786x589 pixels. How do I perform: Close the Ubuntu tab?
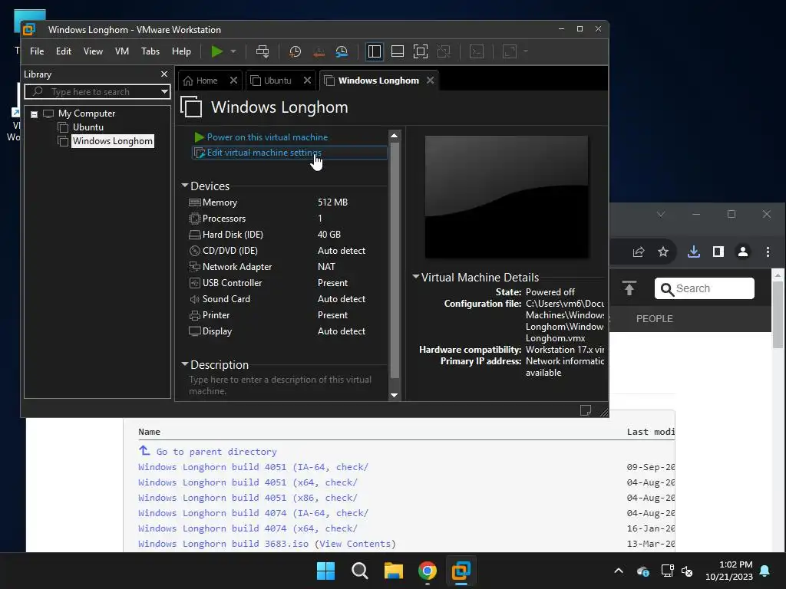[x=307, y=80]
